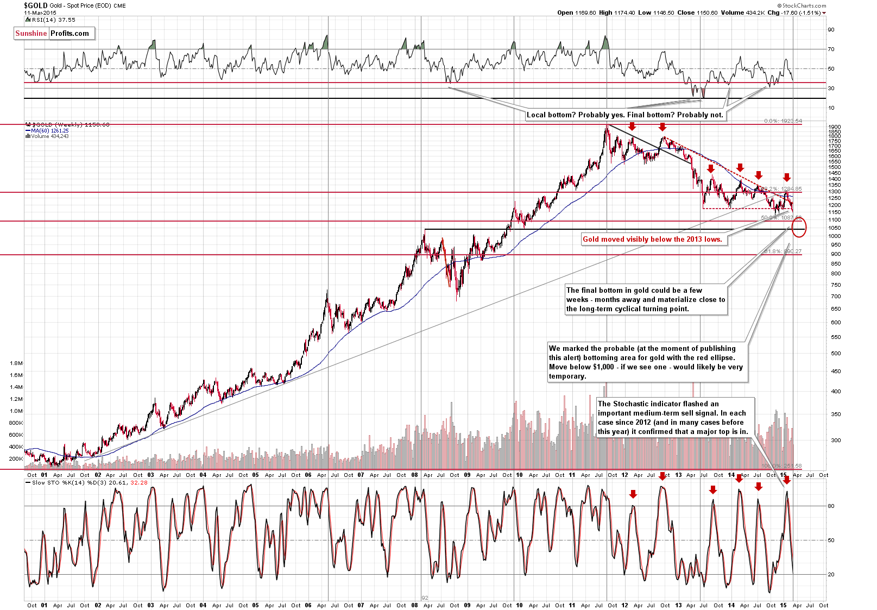The height and width of the screenshot is (610, 877).
Task: Click 'Gold - Spot Price (EOD) CME' subtitle
Action: point(88,6)
